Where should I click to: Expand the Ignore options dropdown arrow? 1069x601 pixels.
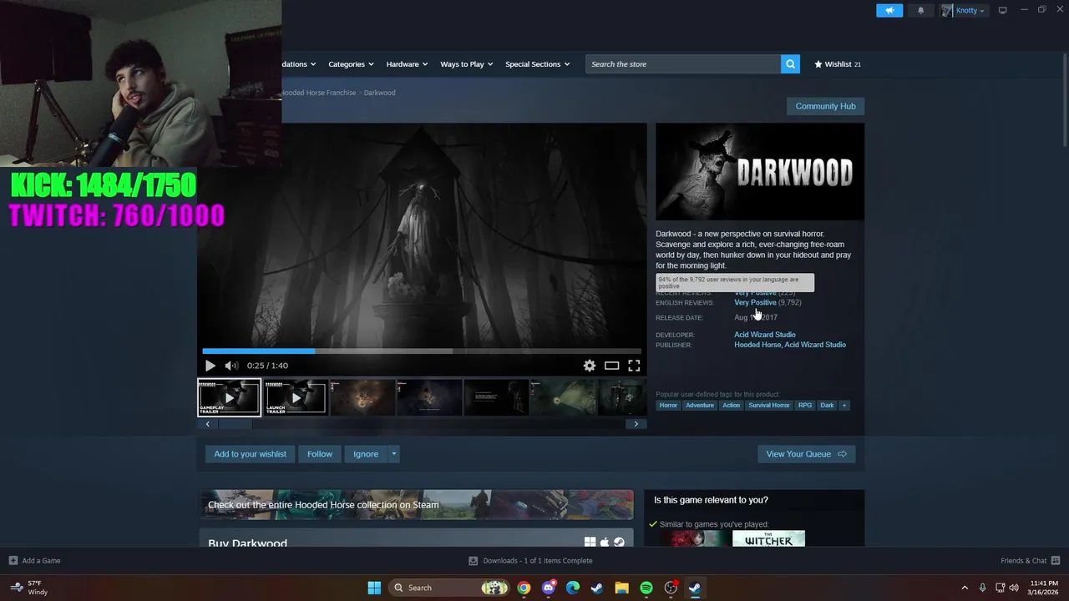394,454
